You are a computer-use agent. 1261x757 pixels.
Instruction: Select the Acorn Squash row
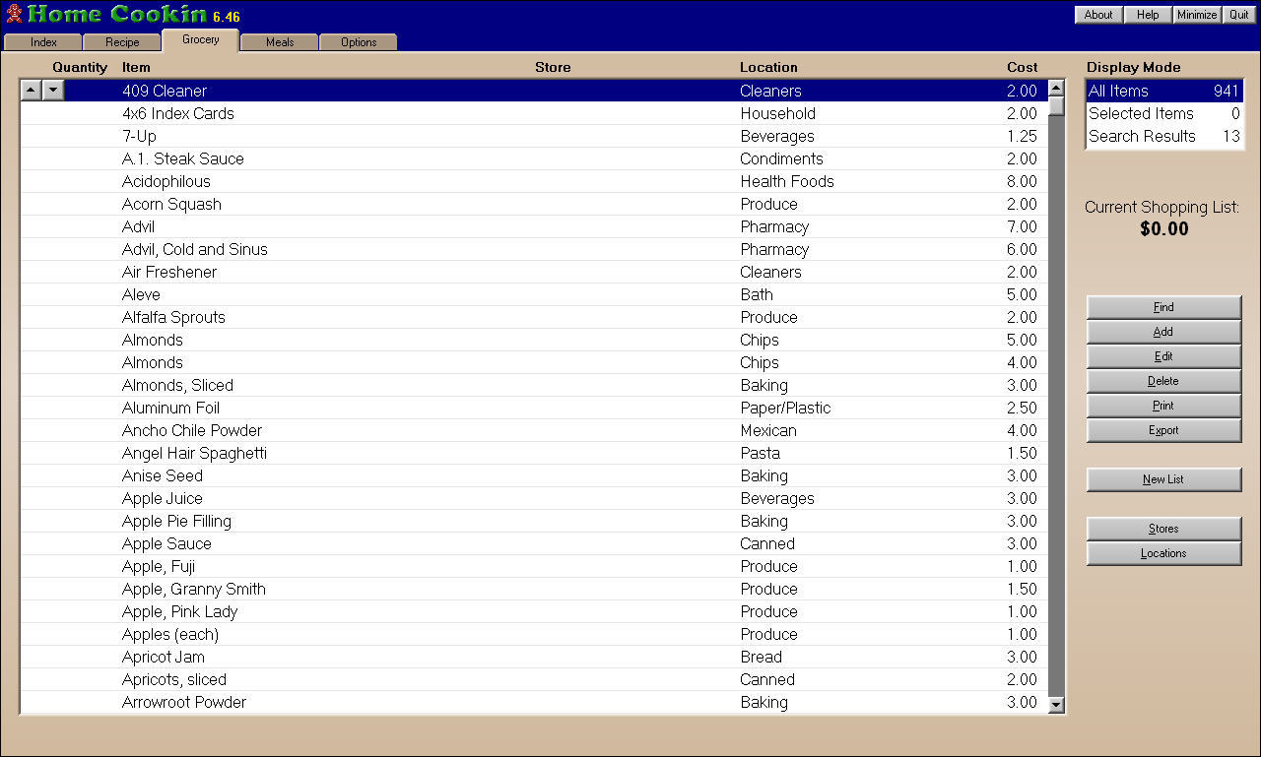pyautogui.click(x=171, y=205)
